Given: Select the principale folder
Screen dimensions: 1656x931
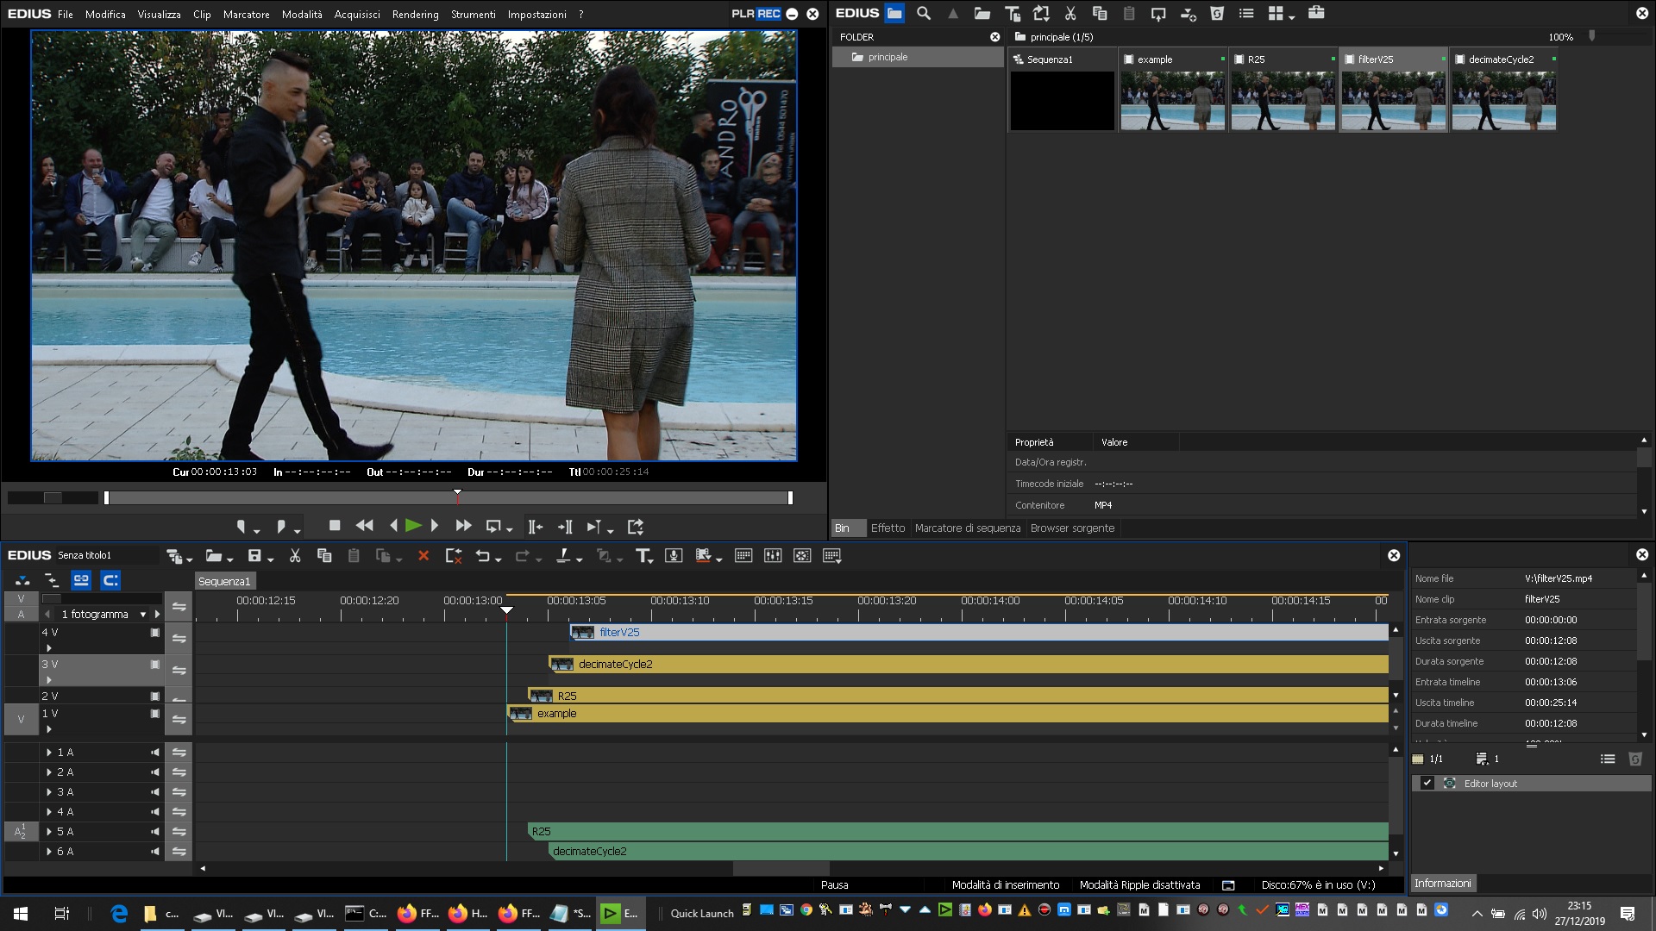Looking at the screenshot, I should click(888, 57).
